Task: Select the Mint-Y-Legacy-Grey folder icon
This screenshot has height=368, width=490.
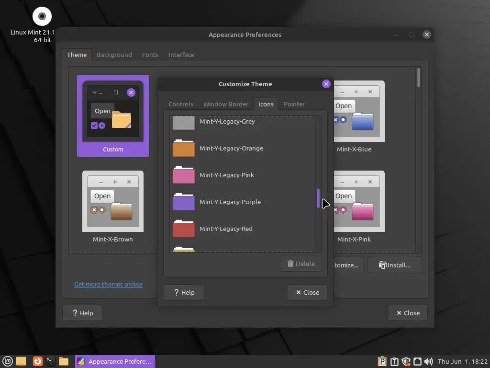Action: (183, 123)
